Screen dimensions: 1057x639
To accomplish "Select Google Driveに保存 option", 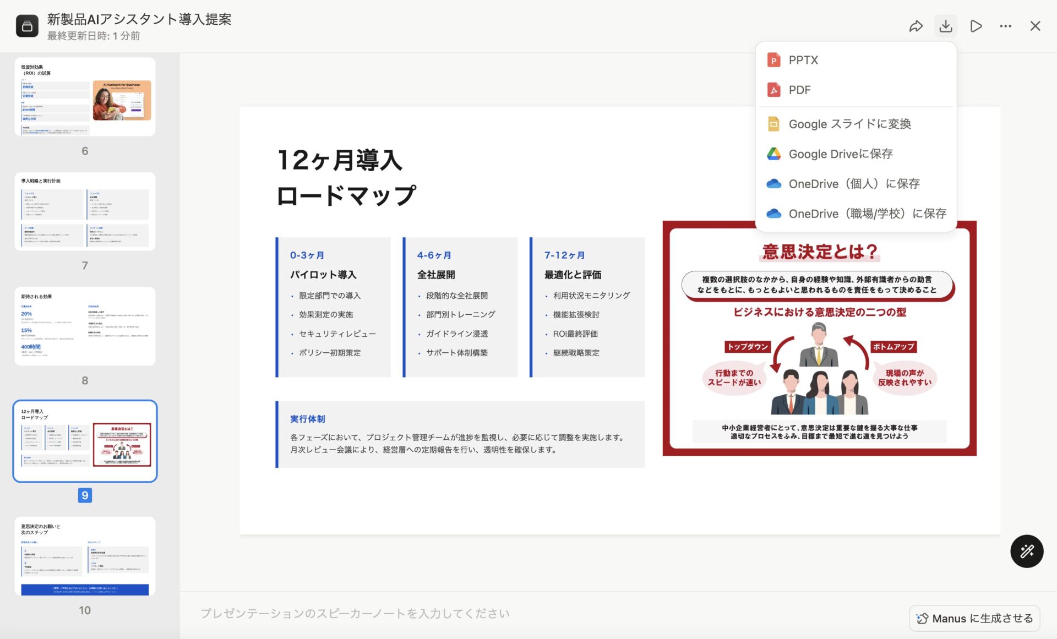I will coord(840,154).
